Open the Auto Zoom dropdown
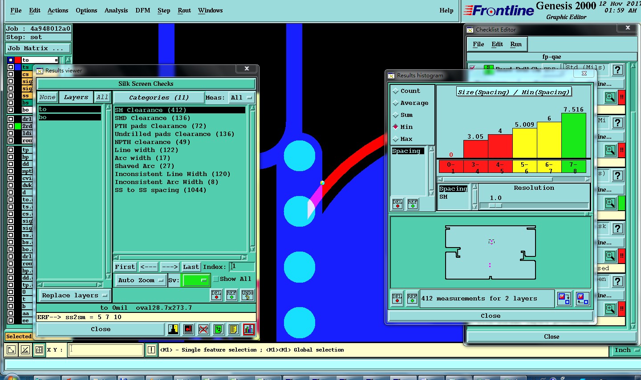Screen dimensions: 641x380 (140, 280)
